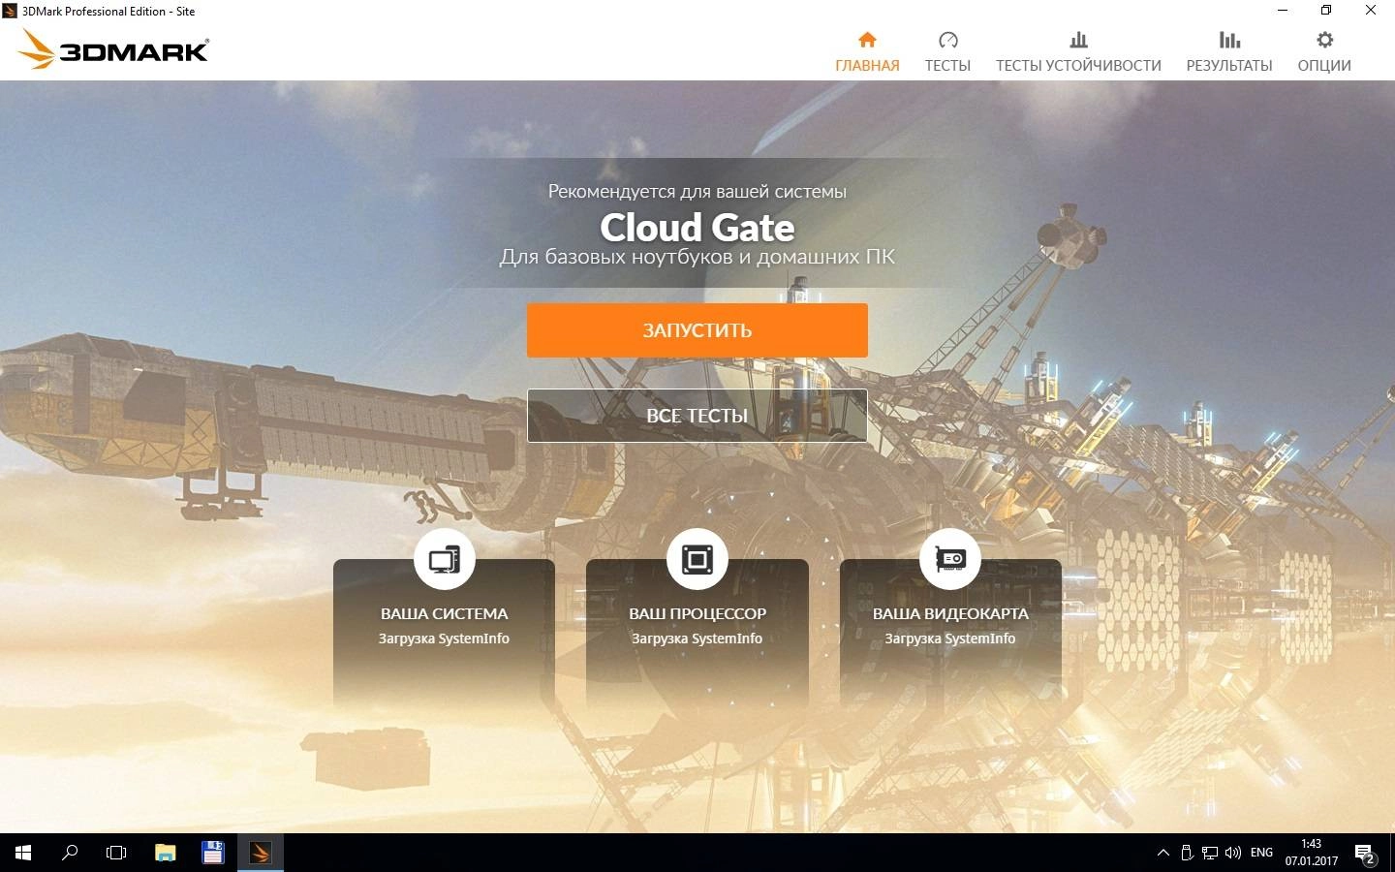The width and height of the screenshot is (1395, 872).
Task: Click the 3DMark logo
Action: pyautogui.click(x=113, y=50)
